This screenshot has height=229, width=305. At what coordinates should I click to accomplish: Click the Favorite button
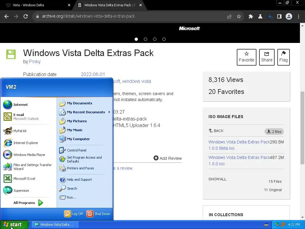[x=246, y=57]
